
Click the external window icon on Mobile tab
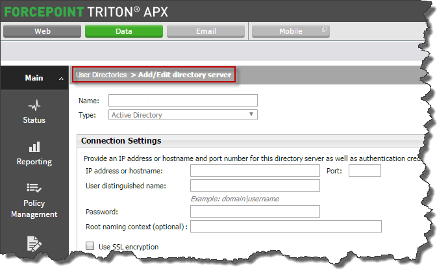(x=324, y=29)
